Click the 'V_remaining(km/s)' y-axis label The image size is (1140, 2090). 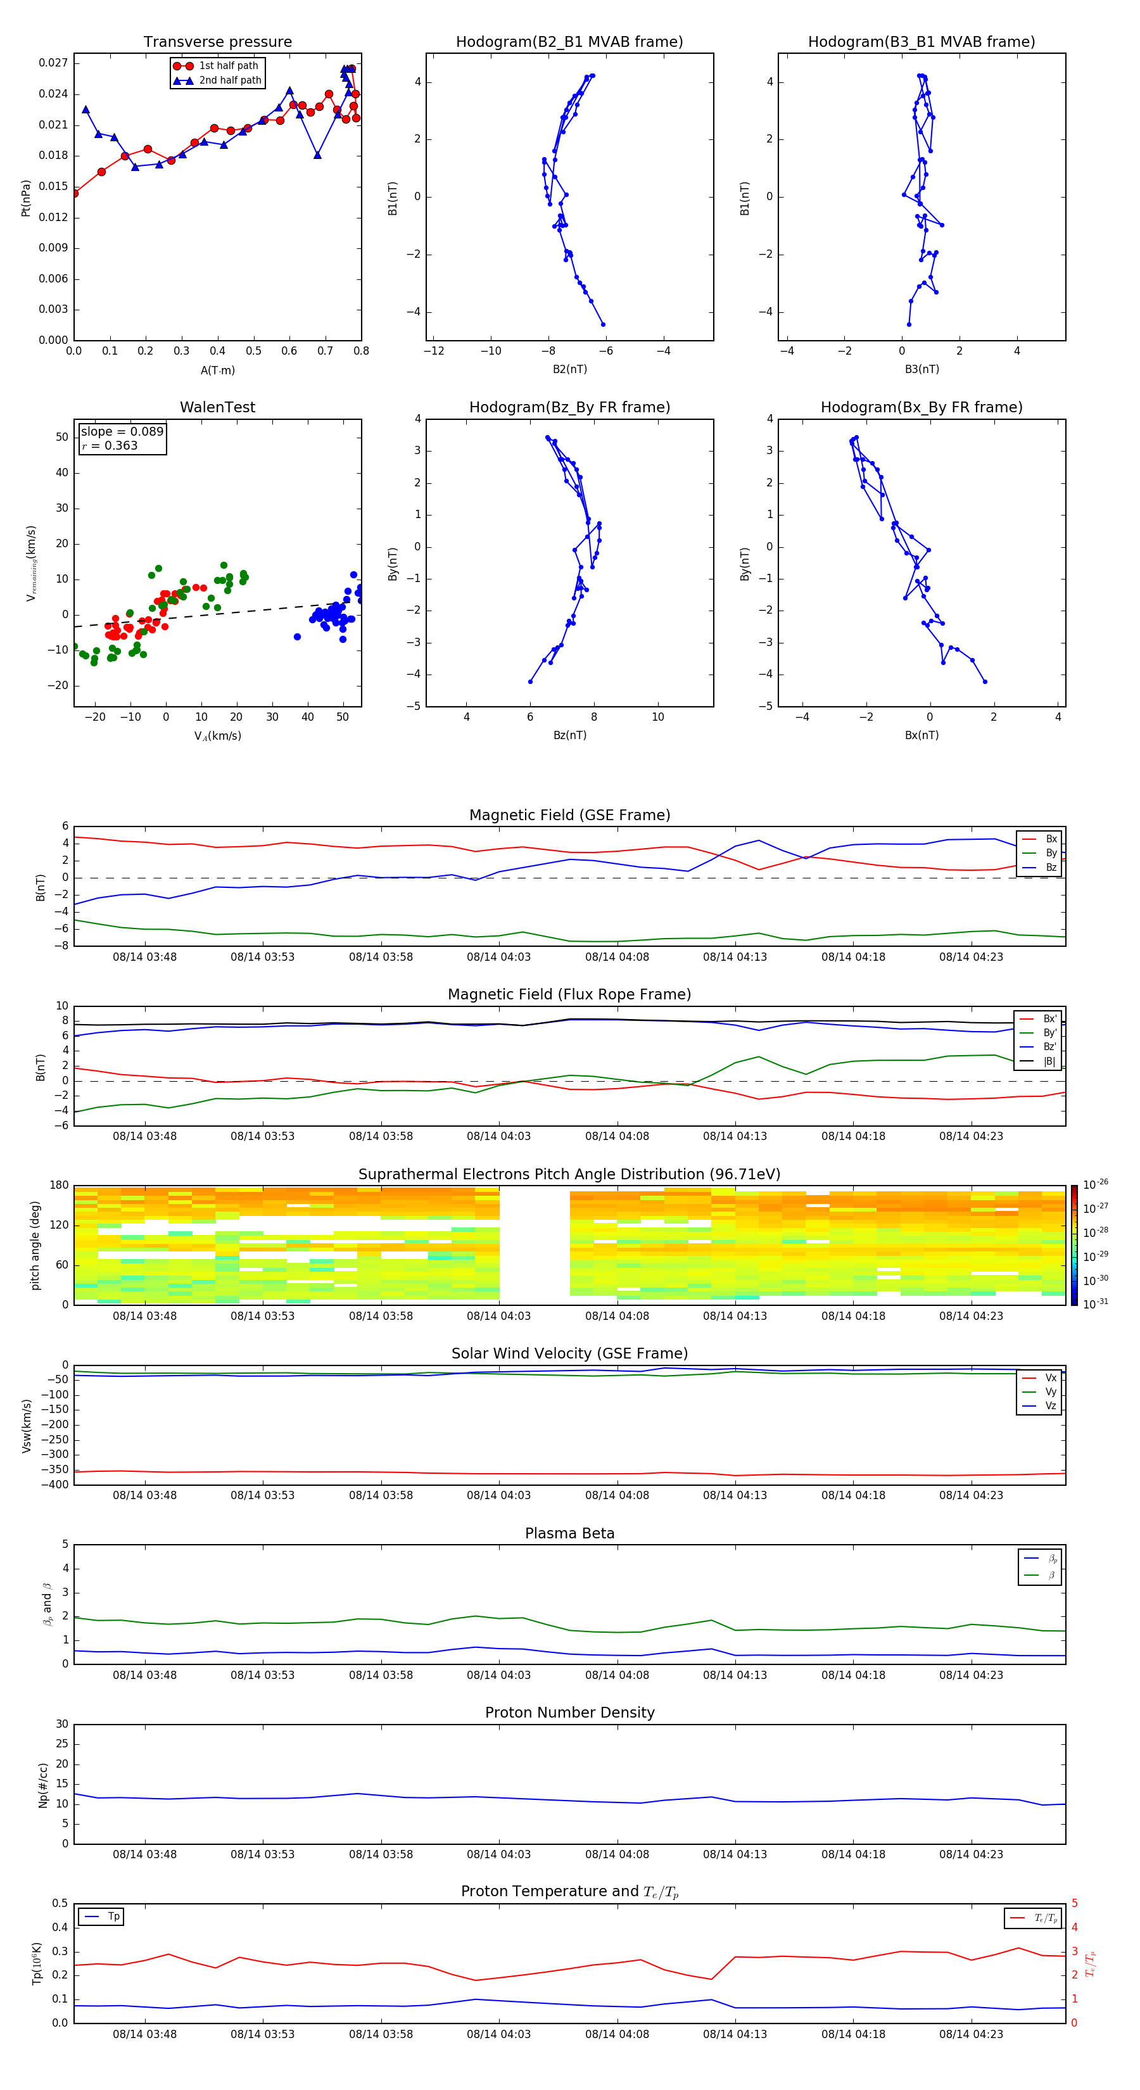tap(31, 563)
